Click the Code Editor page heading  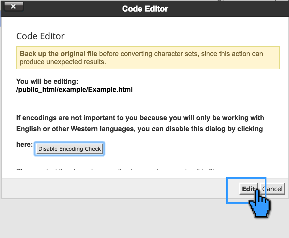40,36
